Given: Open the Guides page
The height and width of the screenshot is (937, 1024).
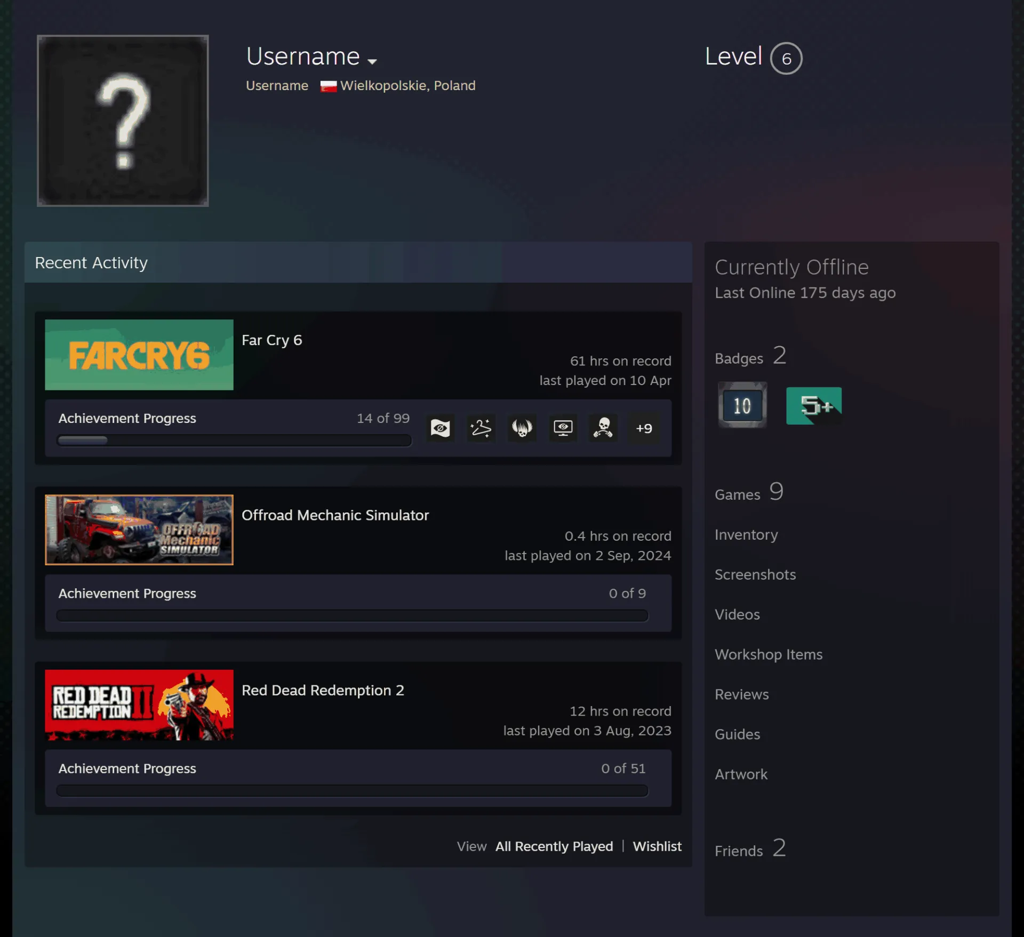Looking at the screenshot, I should 737,734.
